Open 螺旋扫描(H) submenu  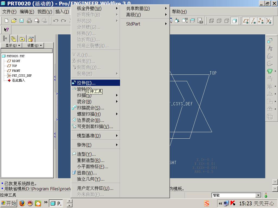pos(96,114)
